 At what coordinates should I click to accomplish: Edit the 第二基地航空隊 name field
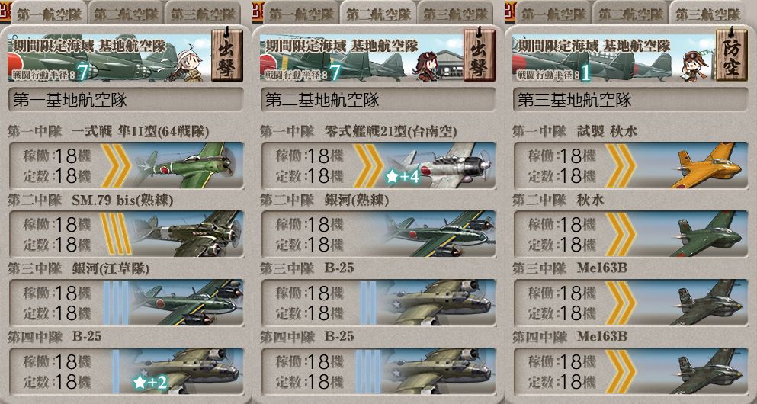pyautogui.click(x=378, y=99)
